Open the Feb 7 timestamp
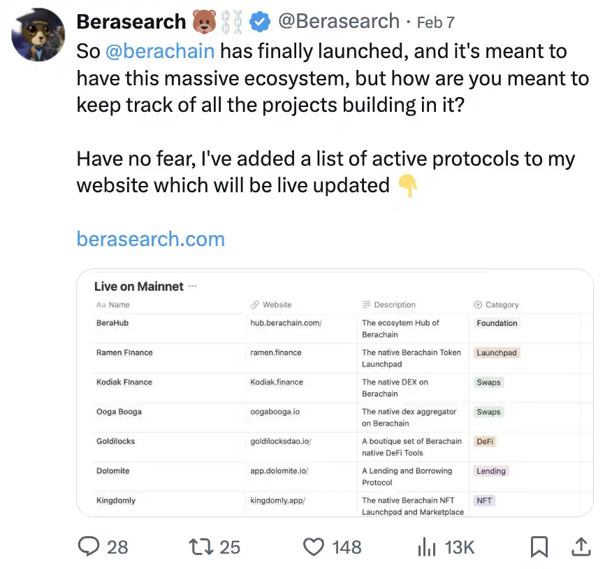The width and height of the screenshot is (612, 569). (x=435, y=22)
